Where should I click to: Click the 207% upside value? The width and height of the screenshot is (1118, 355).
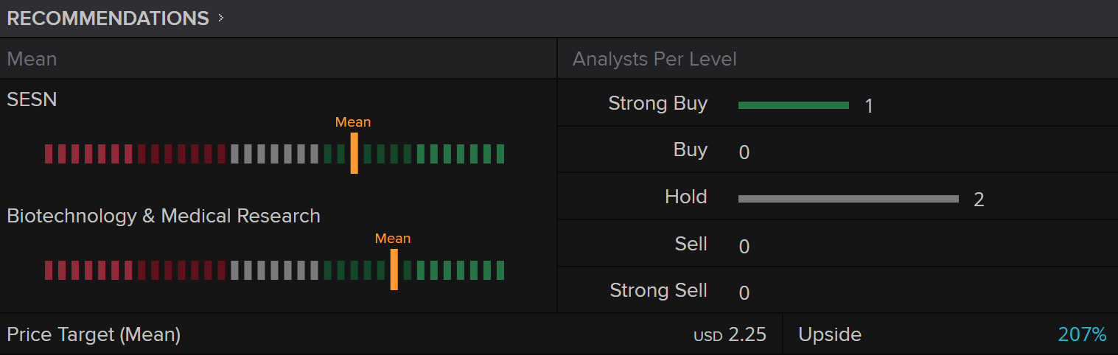[1082, 335]
